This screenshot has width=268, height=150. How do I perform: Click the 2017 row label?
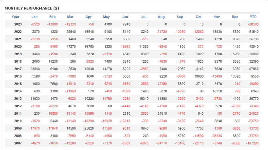click(18, 69)
